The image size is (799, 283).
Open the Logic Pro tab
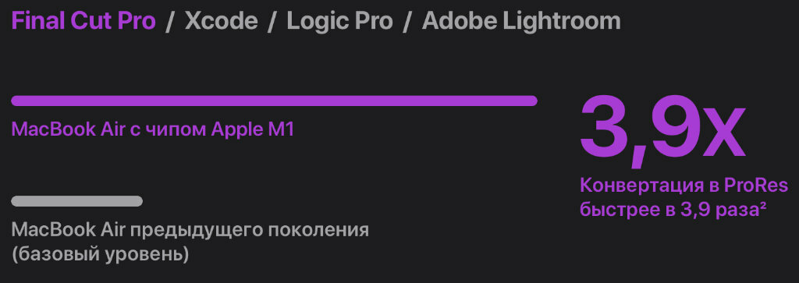340,21
